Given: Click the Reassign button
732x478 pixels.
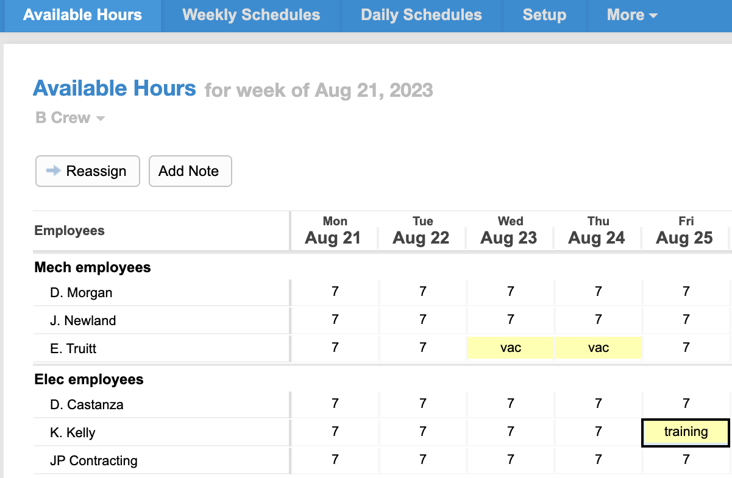Looking at the screenshot, I should [88, 171].
